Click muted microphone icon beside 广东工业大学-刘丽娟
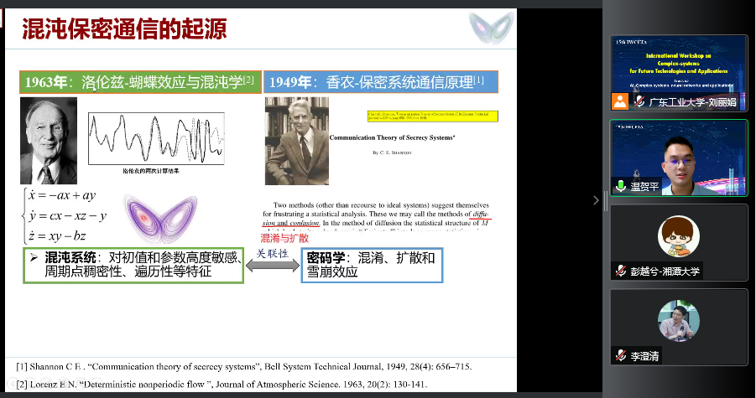 [x=639, y=101]
